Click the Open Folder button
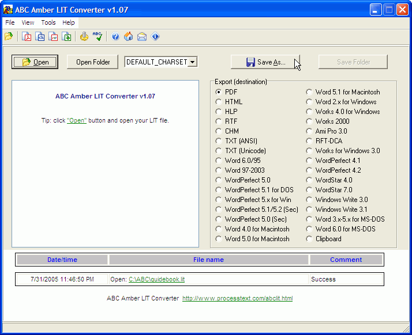 tap(92, 62)
